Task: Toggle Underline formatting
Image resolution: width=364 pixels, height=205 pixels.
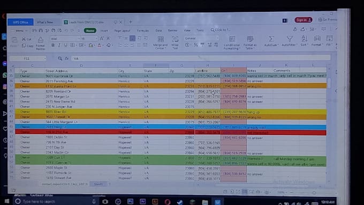Action: [x=65, y=45]
